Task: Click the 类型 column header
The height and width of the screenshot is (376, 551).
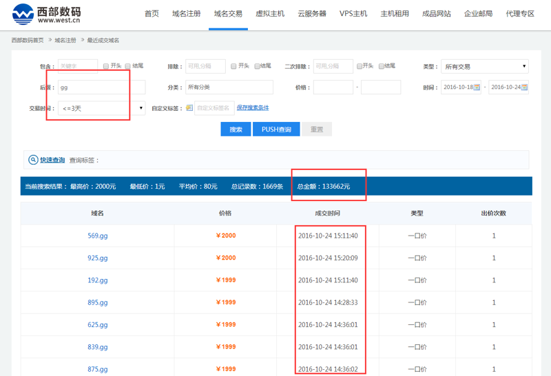Action: (x=417, y=213)
